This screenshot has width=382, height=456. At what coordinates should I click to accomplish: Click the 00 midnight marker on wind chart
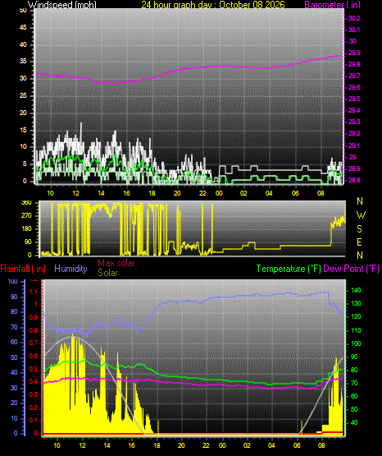point(219,193)
